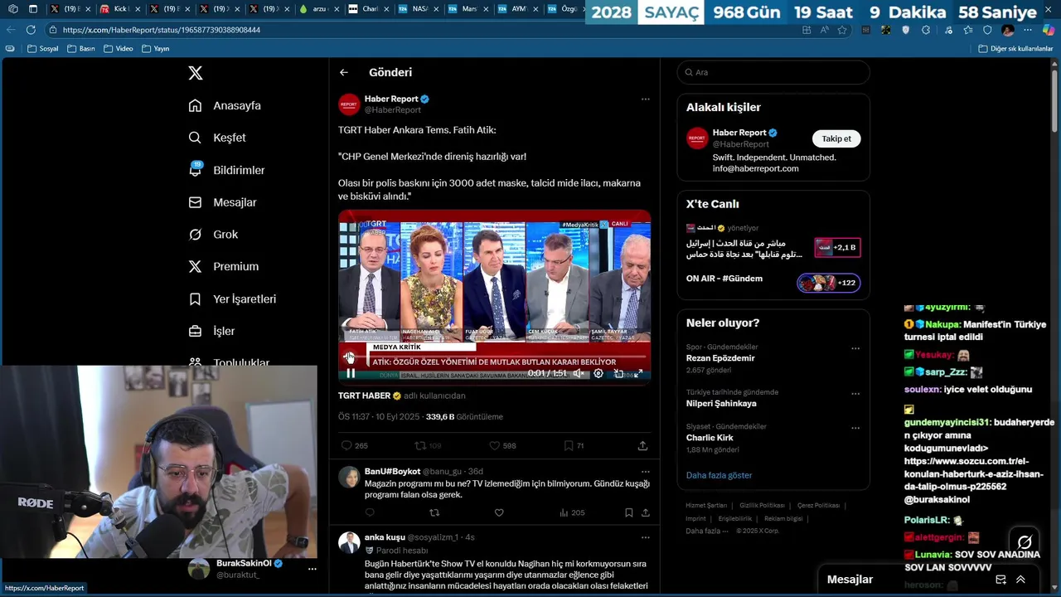Image resolution: width=1061 pixels, height=597 pixels.
Task: Open İşler jobs page
Action: (211, 332)
